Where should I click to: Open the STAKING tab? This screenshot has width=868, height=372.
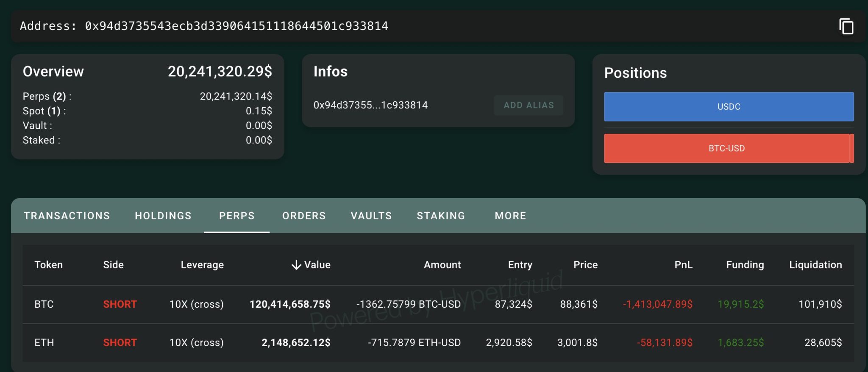click(441, 216)
